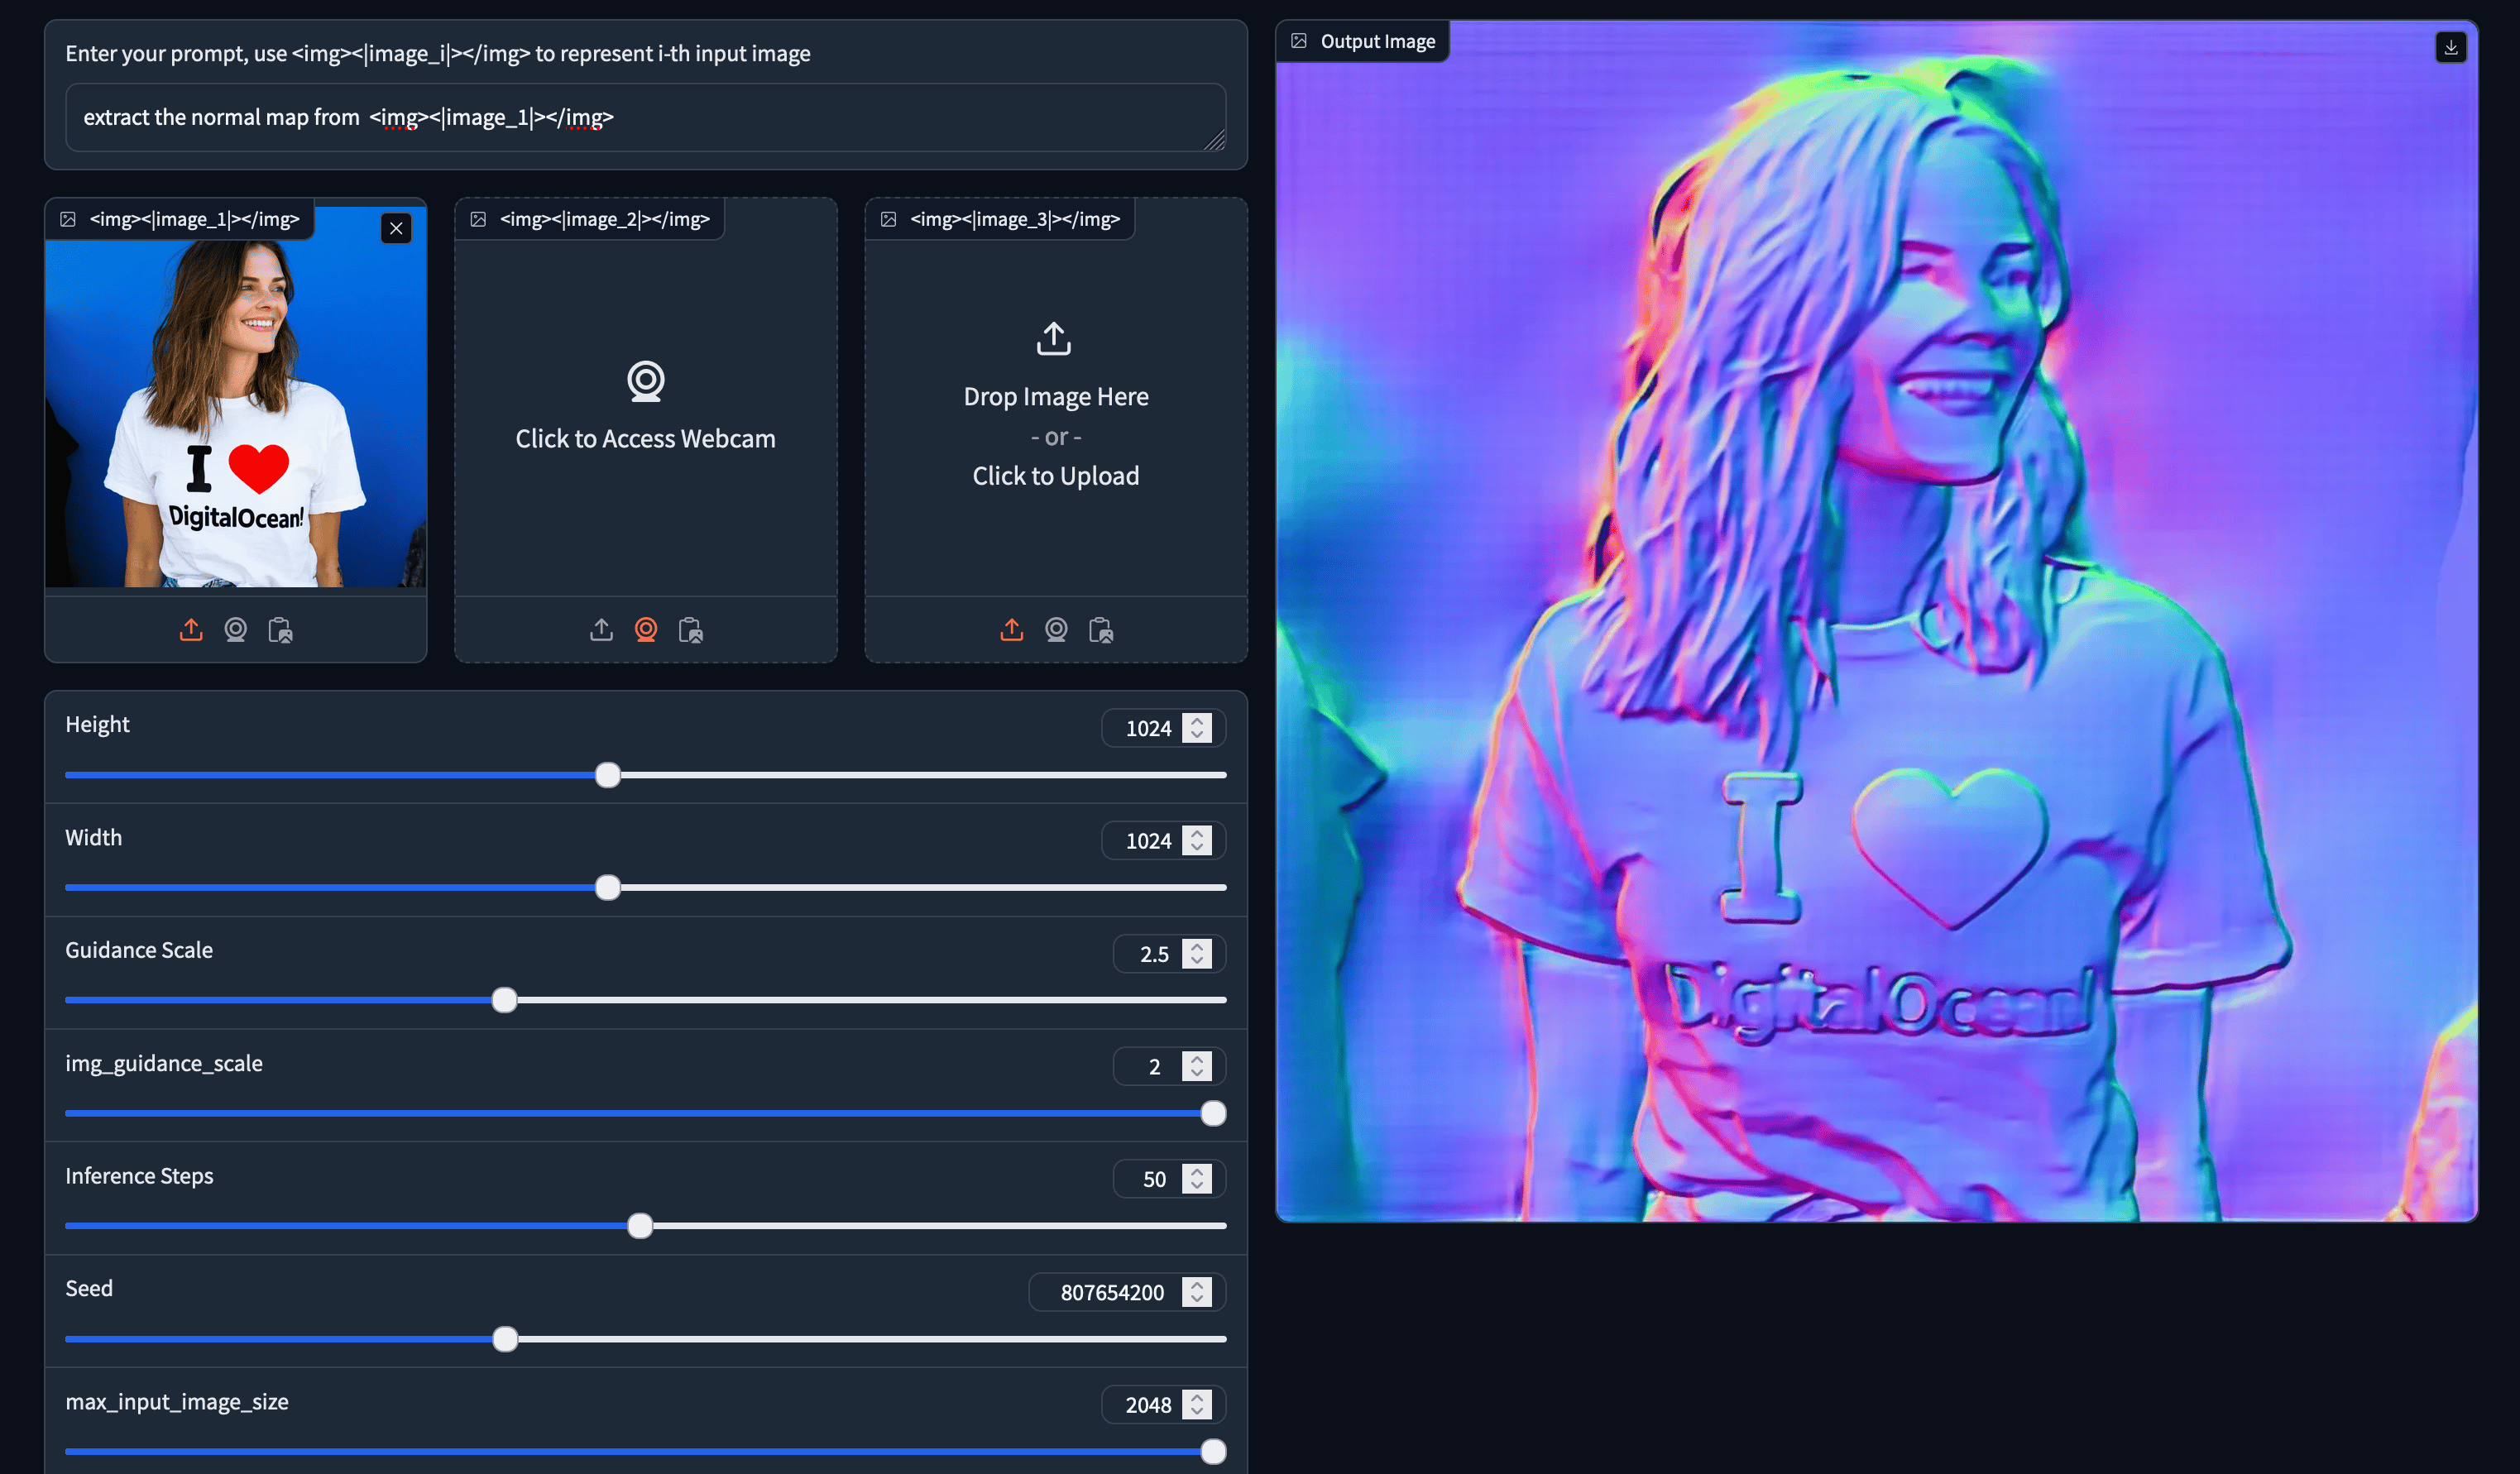Click the '<img><|image_1|></img>' panel label
Screen dimensions: 2520x1474
tap(195, 219)
